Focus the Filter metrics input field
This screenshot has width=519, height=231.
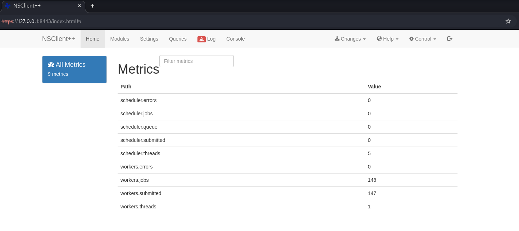(196, 61)
